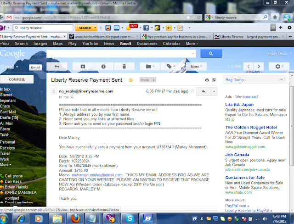The image size is (294, 224).
Task: Open the search options arrow in search box
Action: click(193, 54)
